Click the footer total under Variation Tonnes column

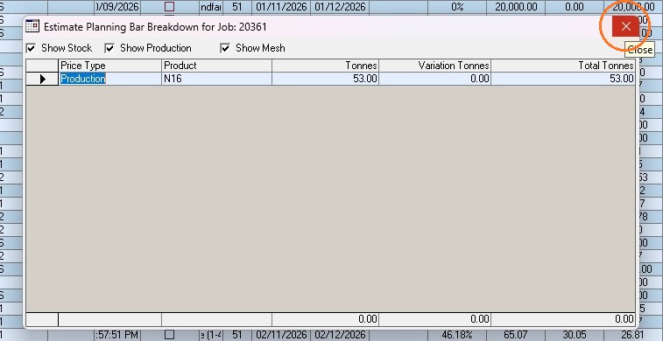coord(434,319)
